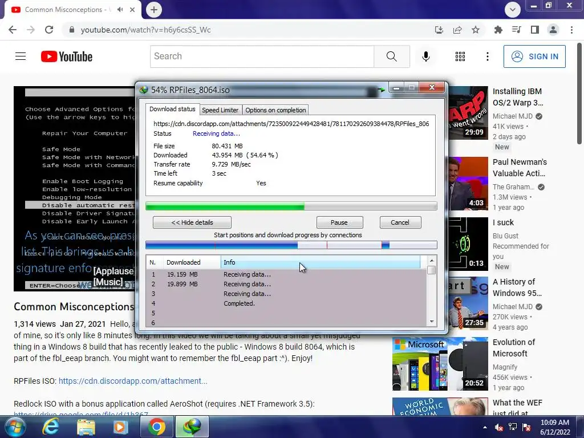584x438 pixels.
Task: Click the green download progress bar
Action: (291, 206)
